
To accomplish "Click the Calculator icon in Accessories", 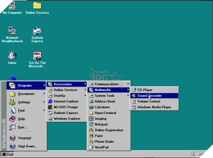I will click(91, 107).
